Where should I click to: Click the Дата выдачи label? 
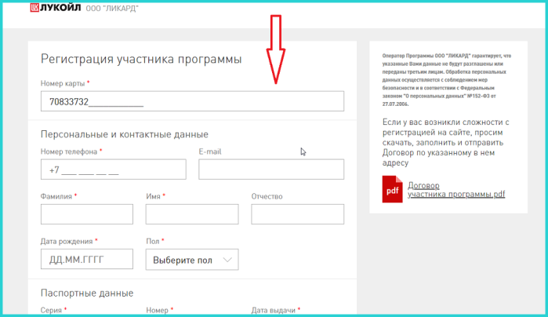tap(274, 310)
